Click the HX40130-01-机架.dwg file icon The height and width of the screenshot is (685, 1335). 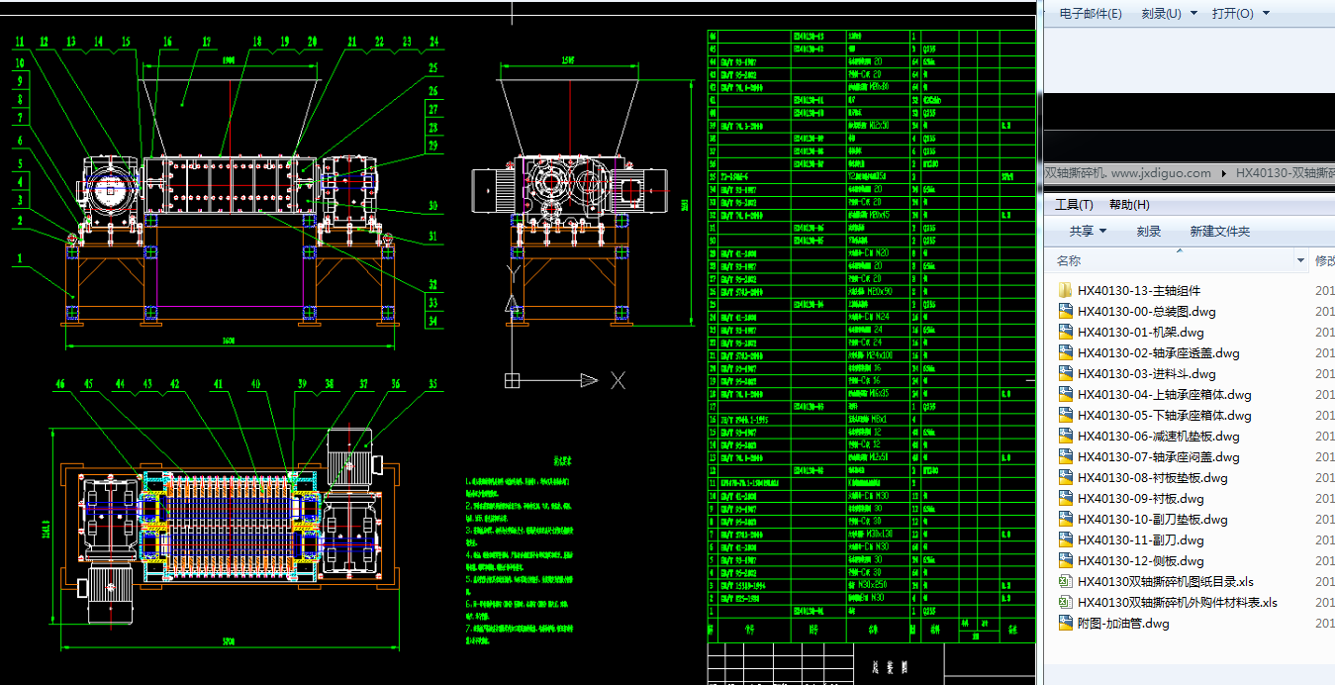point(1066,333)
